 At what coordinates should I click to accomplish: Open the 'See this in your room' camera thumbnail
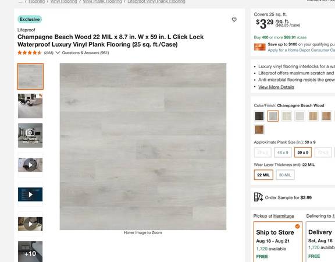pyautogui.click(x=30, y=136)
